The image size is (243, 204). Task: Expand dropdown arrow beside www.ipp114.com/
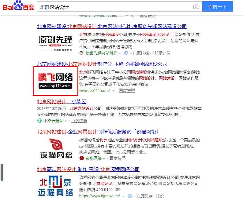(114, 91)
